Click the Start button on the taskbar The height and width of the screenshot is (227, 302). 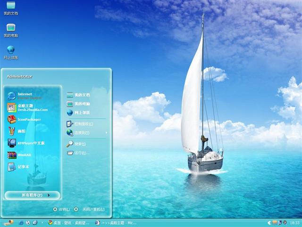tap(8, 223)
